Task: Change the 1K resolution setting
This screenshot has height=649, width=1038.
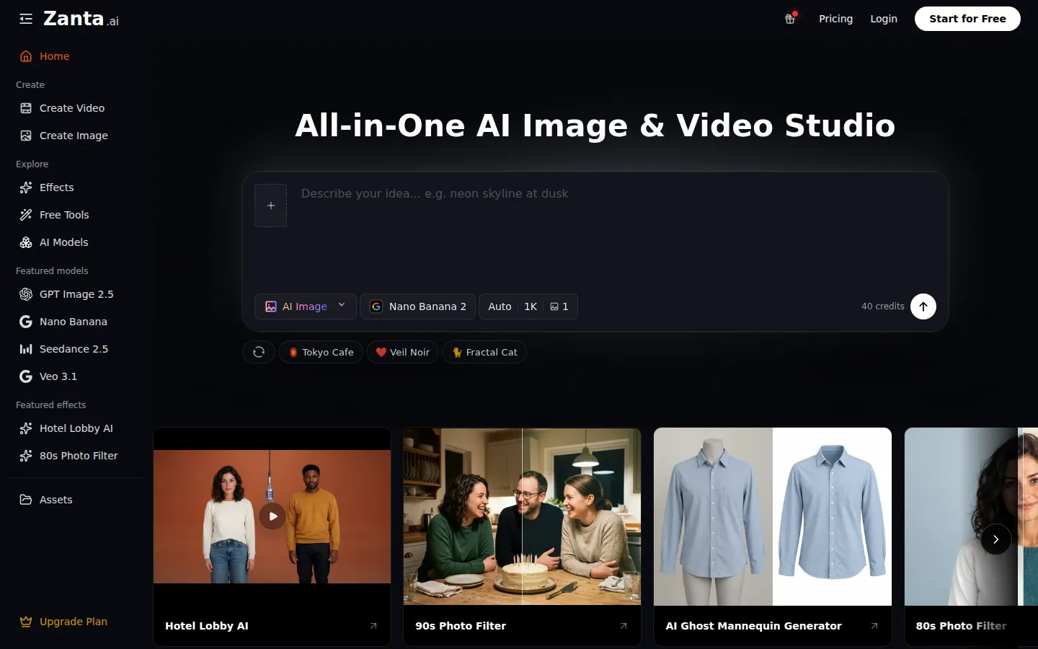Action: tap(531, 306)
